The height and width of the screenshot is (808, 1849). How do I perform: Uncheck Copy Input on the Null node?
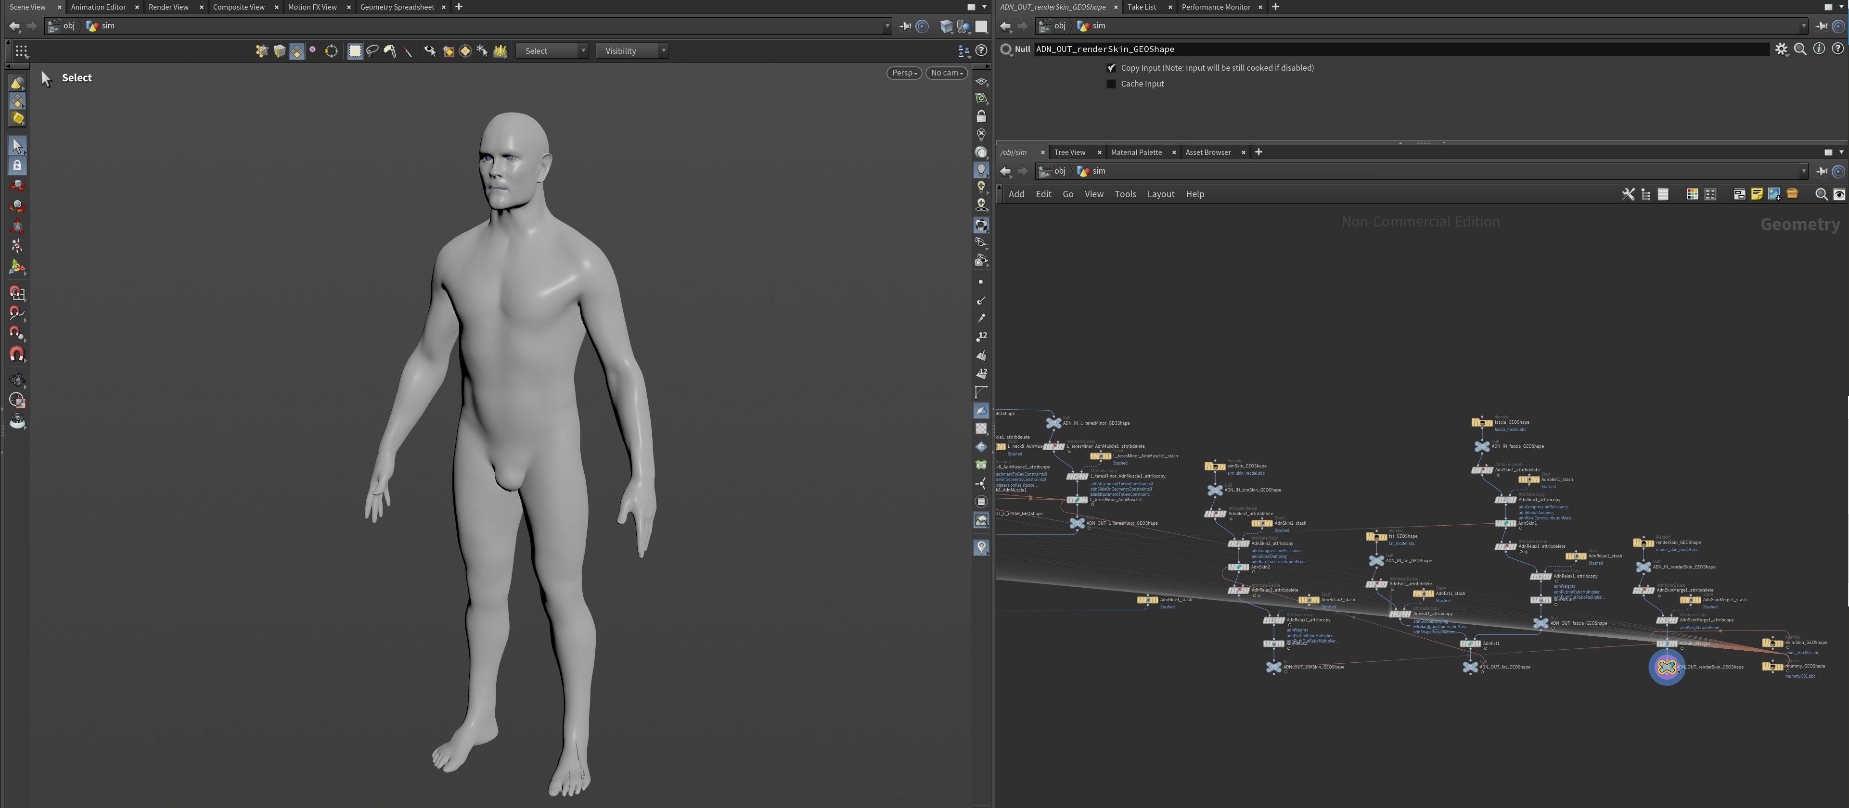click(x=1112, y=67)
